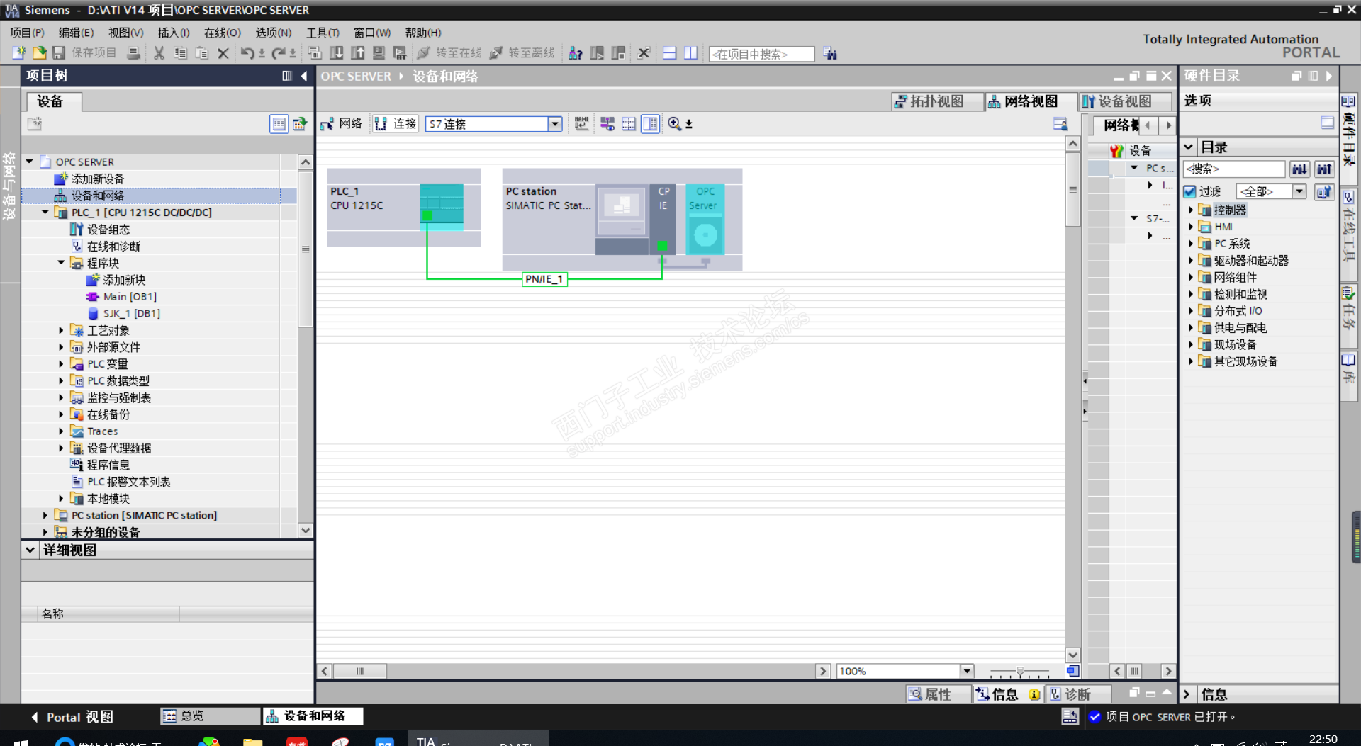Open the 工具(T) menu
Screen dimensions: 1361x746
coord(323,33)
